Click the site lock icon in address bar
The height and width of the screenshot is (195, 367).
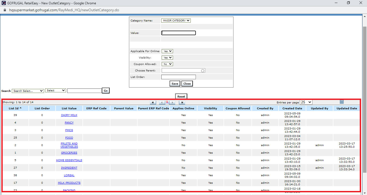click(5, 10)
